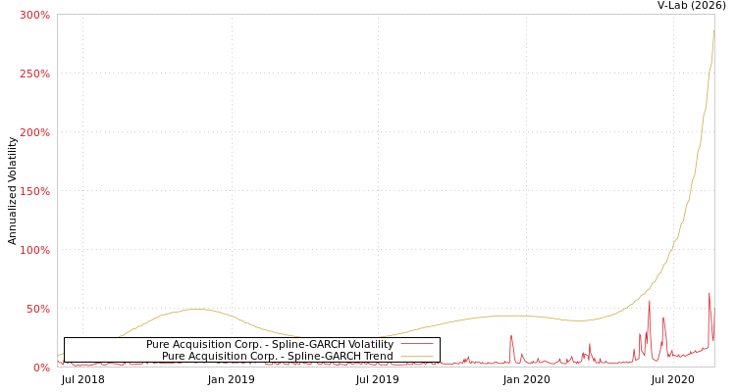
Task: Click the Jul 2020 x-axis label
Action: [x=672, y=379]
